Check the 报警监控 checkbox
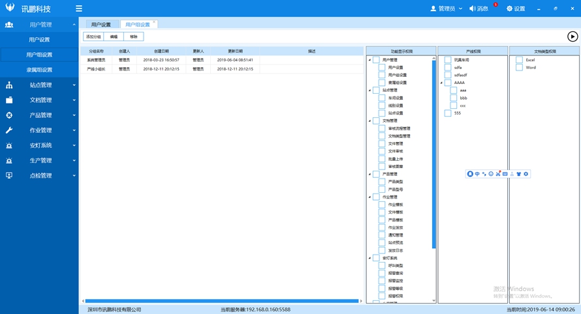 tap(382, 281)
